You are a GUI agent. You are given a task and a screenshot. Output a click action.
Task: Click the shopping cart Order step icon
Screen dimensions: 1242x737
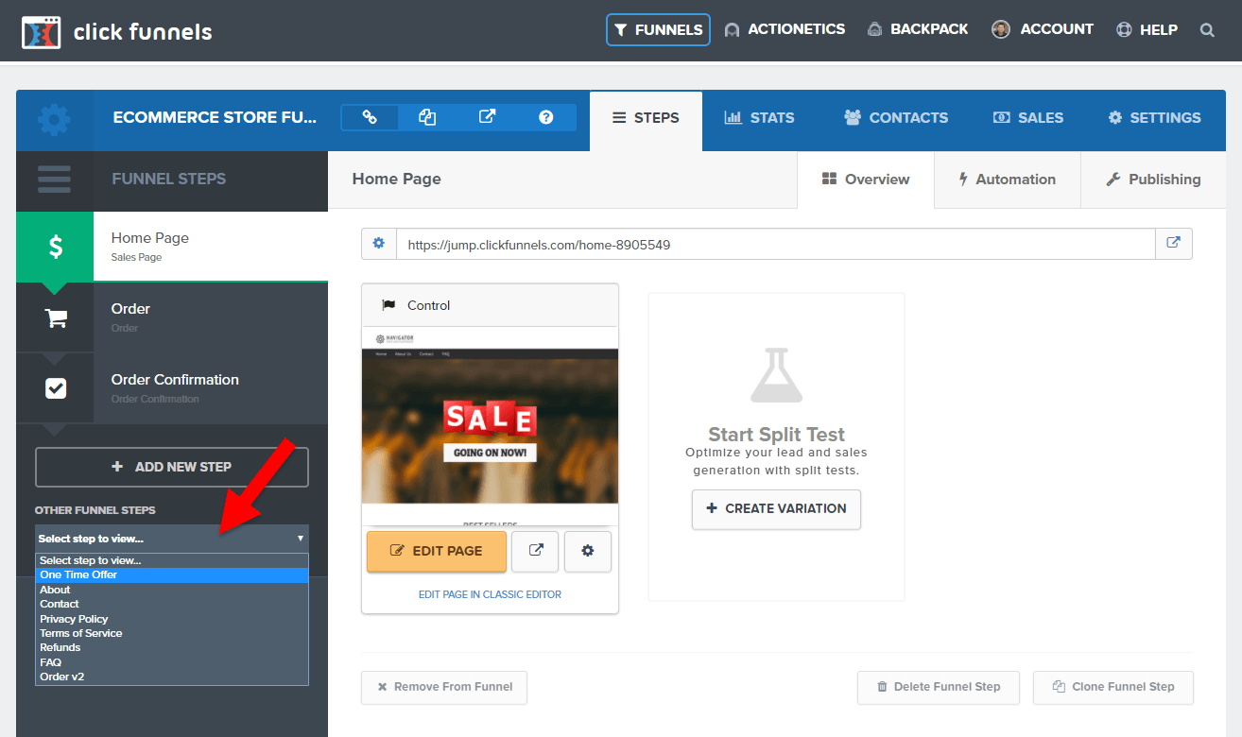(55, 318)
